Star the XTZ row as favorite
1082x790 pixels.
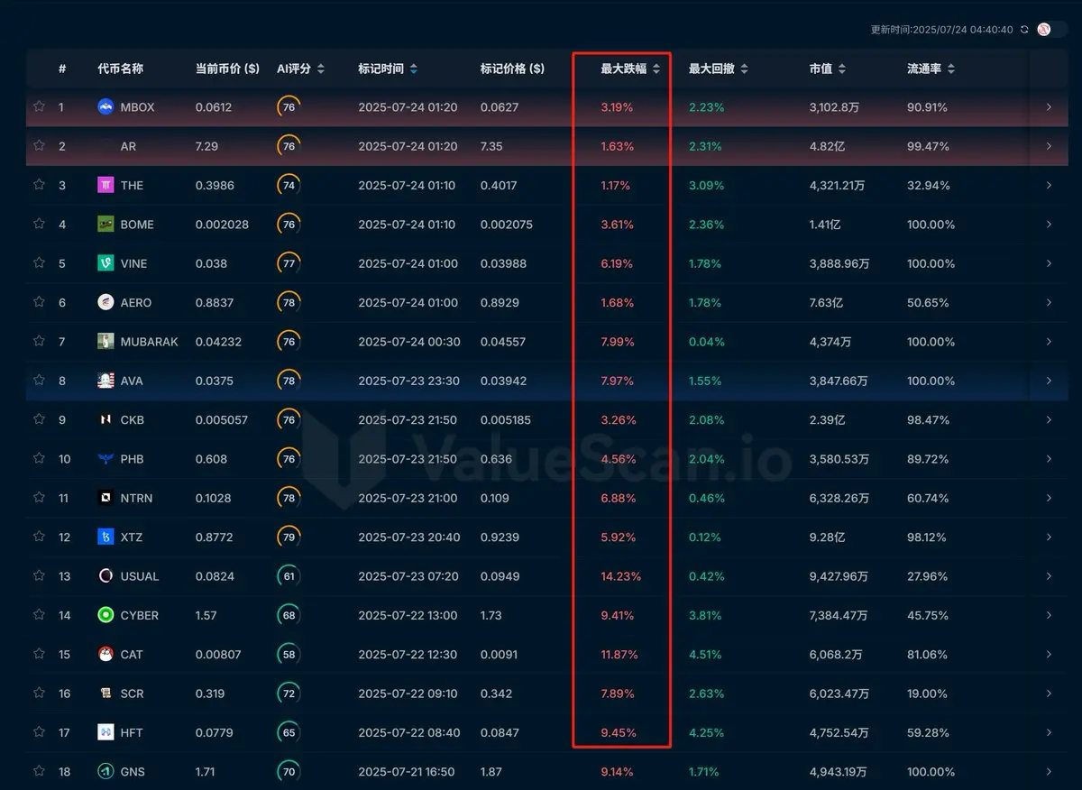(39, 537)
